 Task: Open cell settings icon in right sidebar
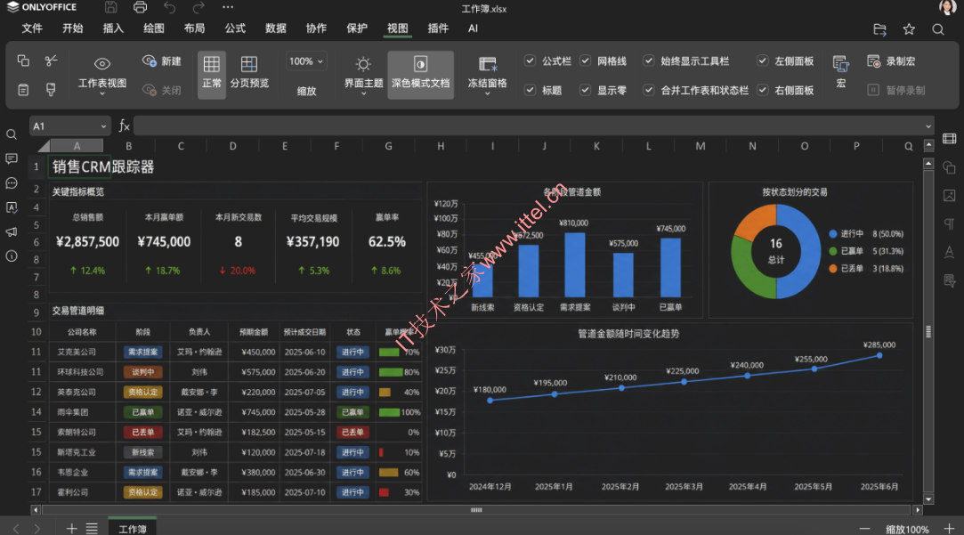pyautogui.click(x=949, y=138)
